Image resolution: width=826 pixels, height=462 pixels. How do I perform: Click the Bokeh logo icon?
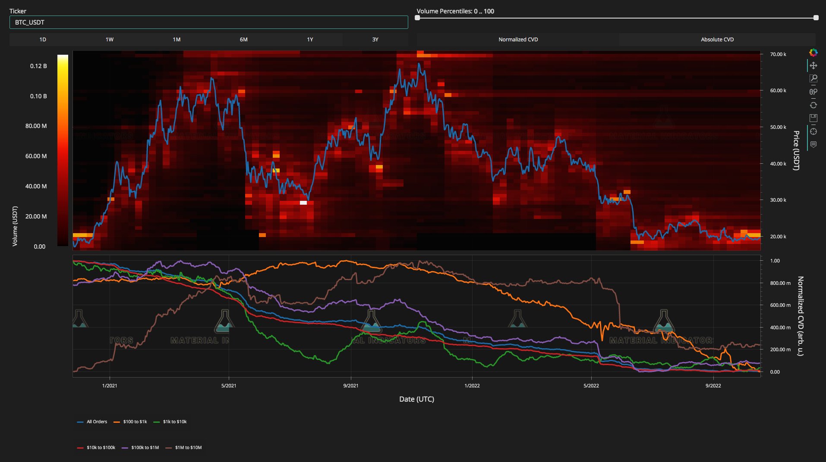[x=813, y=53]
